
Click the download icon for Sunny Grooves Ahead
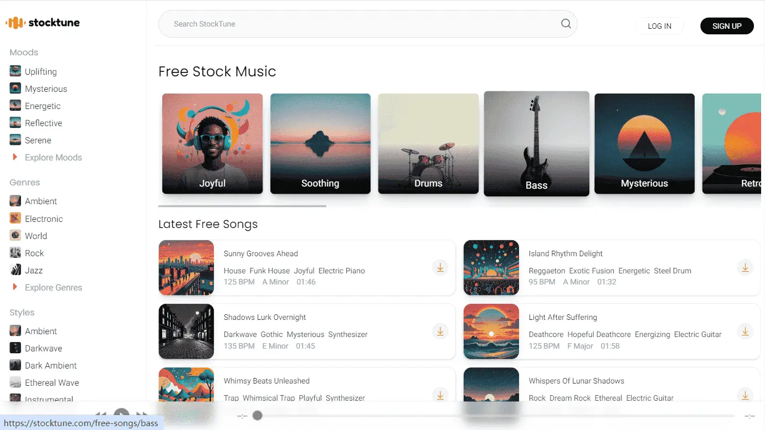(x=440, y=267)
